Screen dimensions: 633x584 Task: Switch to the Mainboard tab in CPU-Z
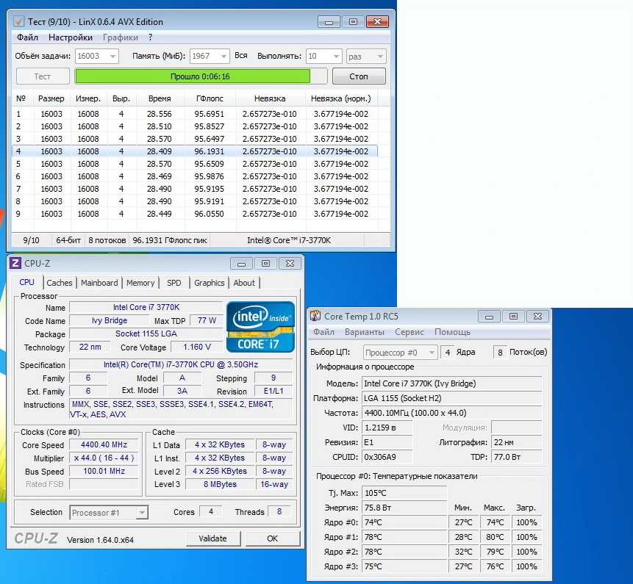(x=99, y=283)
